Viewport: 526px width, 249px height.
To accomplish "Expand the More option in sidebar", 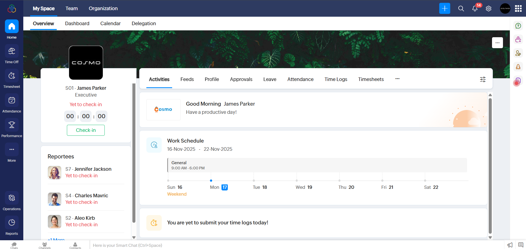I will coord(12,150).
